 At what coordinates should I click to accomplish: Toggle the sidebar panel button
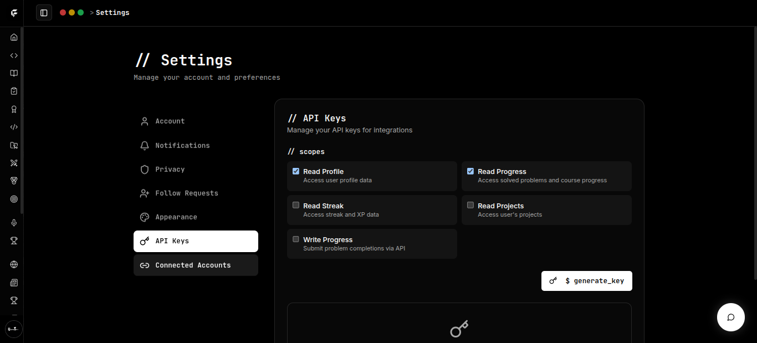coord(44,12)
